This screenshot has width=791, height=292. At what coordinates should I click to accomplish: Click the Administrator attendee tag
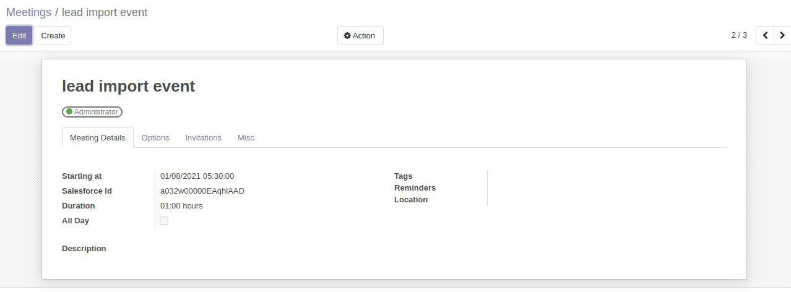(92, 112)
